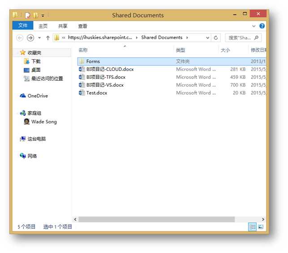Open the 文件 ribbon tab
The width and height of the screenshot is (288, 253).
23,26
